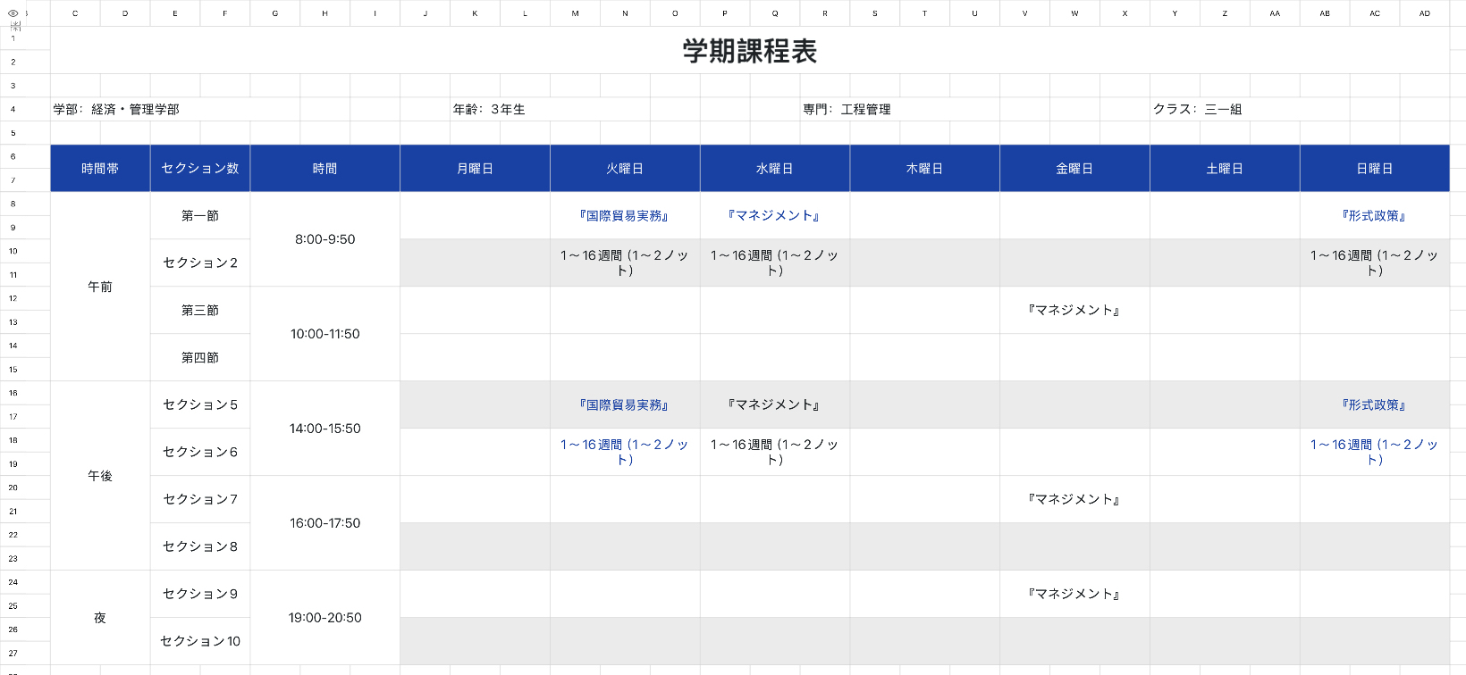Open 『形式政策』 link in セクション5 row
1466x675 pixels.
pos(1375,404)
